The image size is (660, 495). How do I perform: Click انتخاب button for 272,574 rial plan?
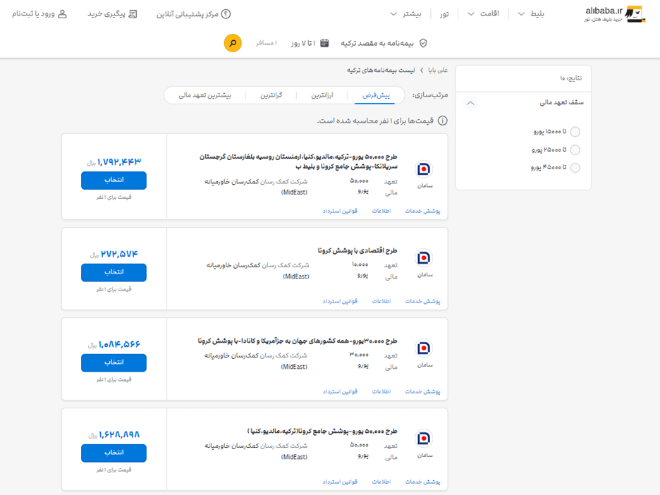[114, 272]
